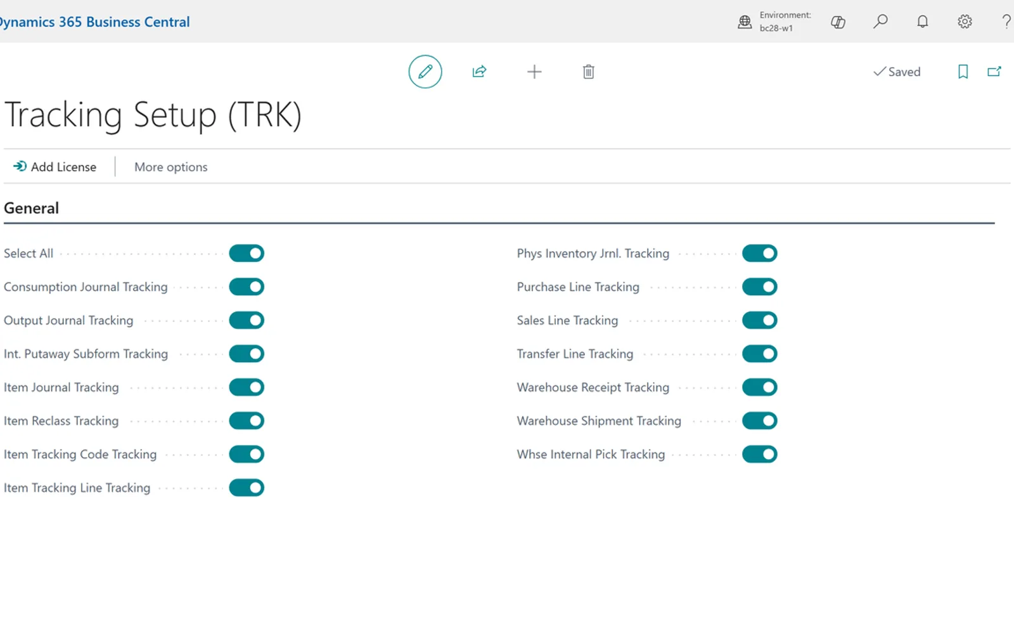This screenshot has width=1014, height=634.
Task: Open the Copilot icon in header
Action: 838,22
